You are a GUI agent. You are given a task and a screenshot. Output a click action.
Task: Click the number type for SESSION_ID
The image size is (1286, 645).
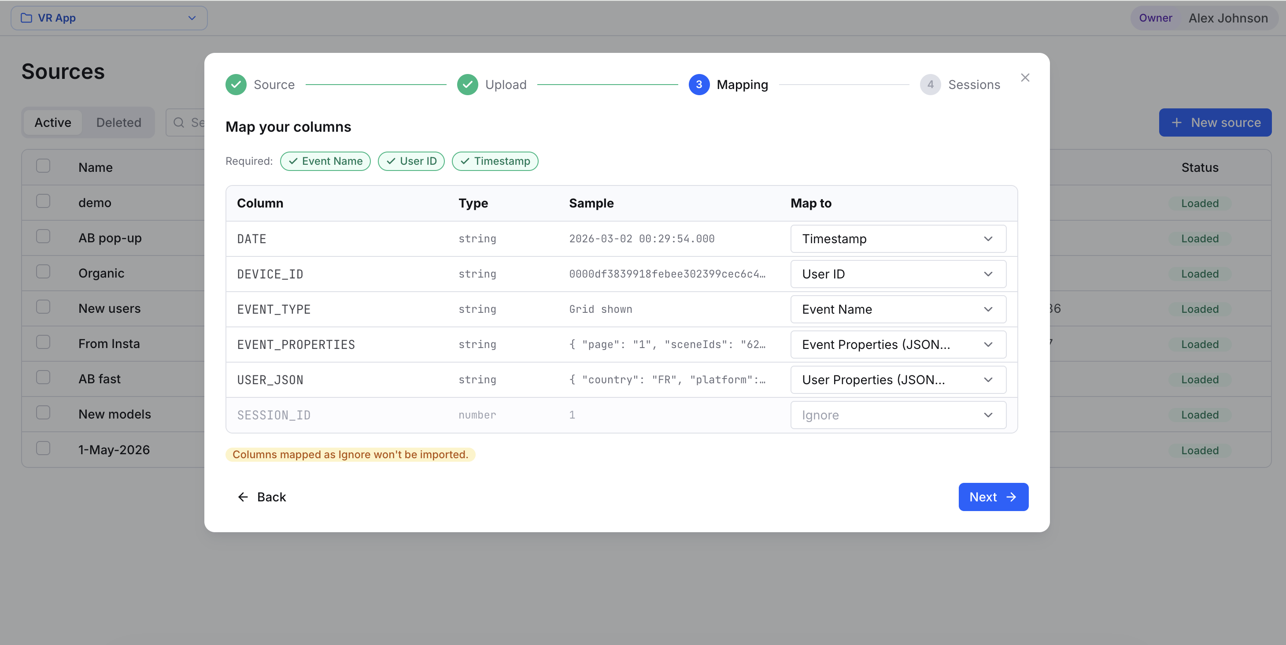pyautogui.click(x=477, y=415)
